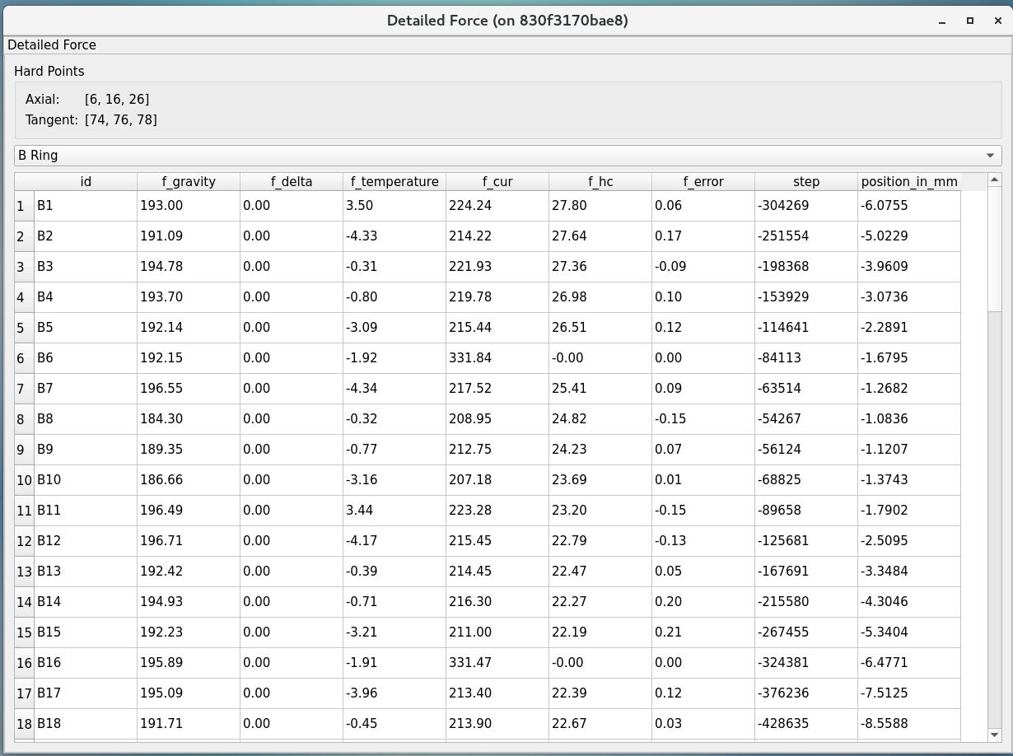Sort by the position_in_mm column header
The width and height of the screenshot is (1013, 756).
click(909, 182)
